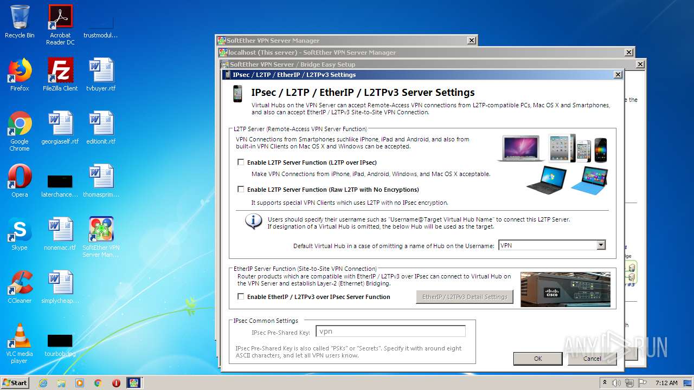Open Opera from the taskbar

116,383
